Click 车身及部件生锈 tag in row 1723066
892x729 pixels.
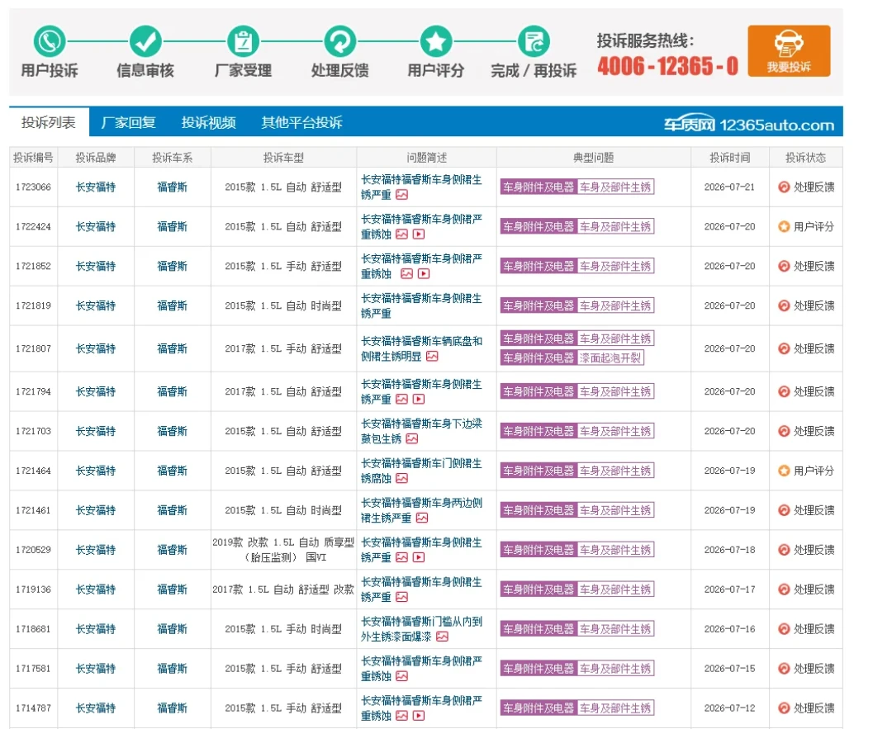[x=615, y=187]
